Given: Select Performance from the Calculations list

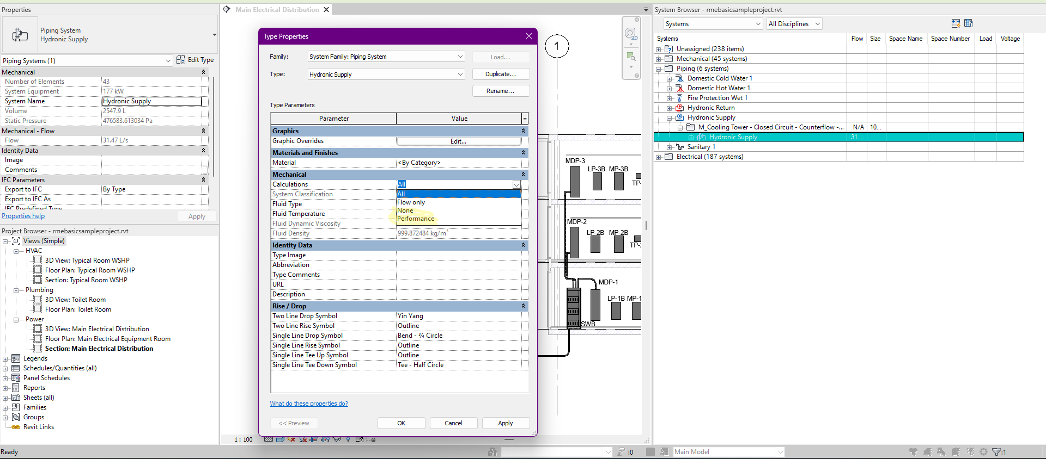Looking at the screenshot, I should tap(416, 219).
